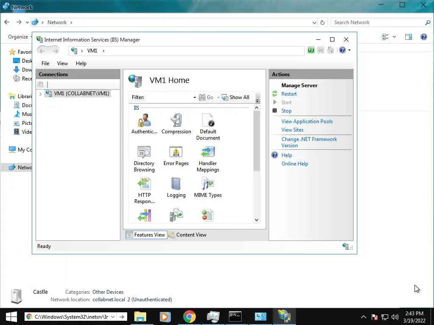Click Online Help link
Screen dimensions: 434x325
(295, 164)
